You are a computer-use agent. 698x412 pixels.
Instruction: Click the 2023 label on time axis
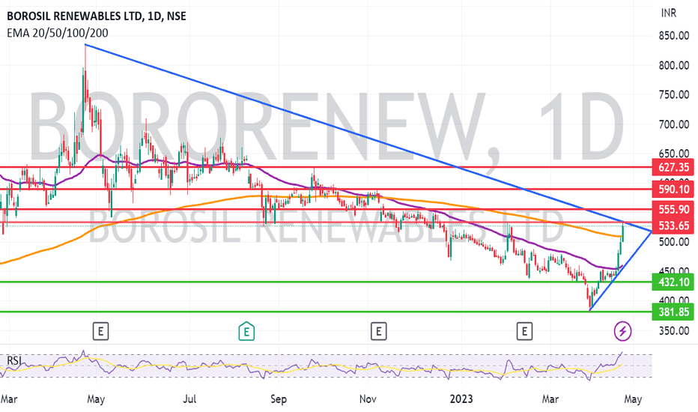click(x=461, y=399)
